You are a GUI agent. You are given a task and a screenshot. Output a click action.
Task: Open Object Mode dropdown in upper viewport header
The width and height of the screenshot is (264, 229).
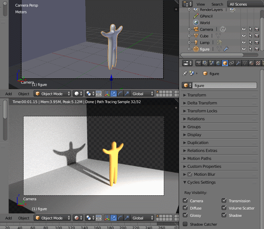52,94
